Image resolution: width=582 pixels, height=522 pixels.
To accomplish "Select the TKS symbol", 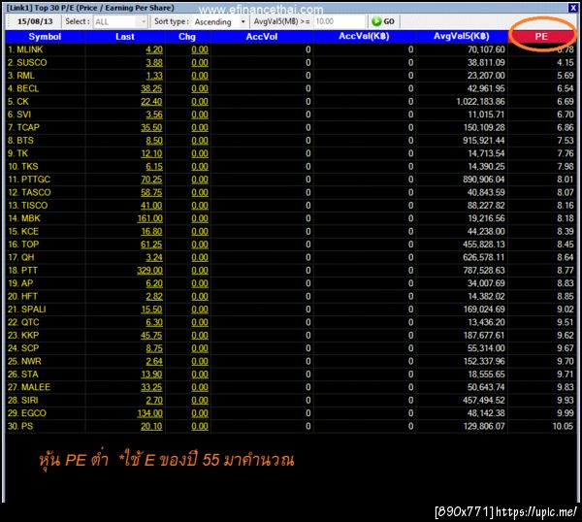I will [x=30, y=167].
